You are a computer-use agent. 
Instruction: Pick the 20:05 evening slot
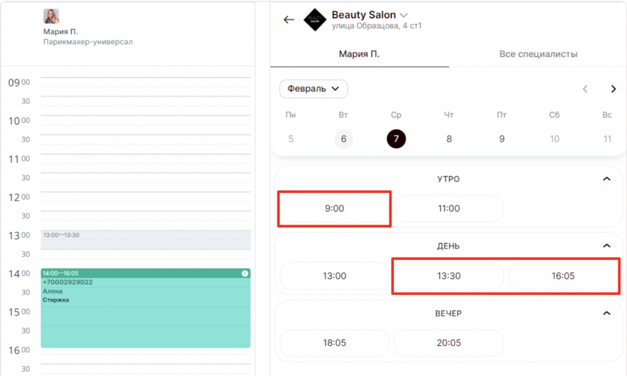449,343
